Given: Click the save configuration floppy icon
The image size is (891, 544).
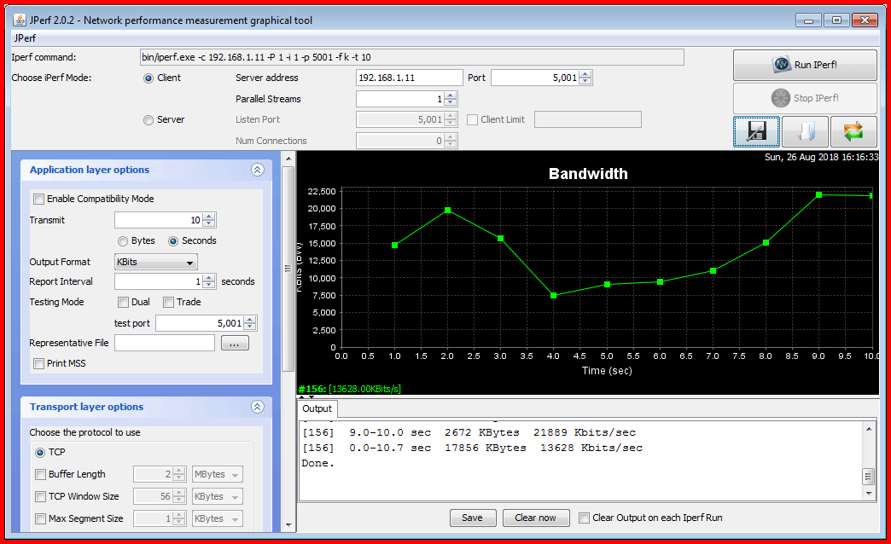Looking at the screenshot, I should (756, 131).
